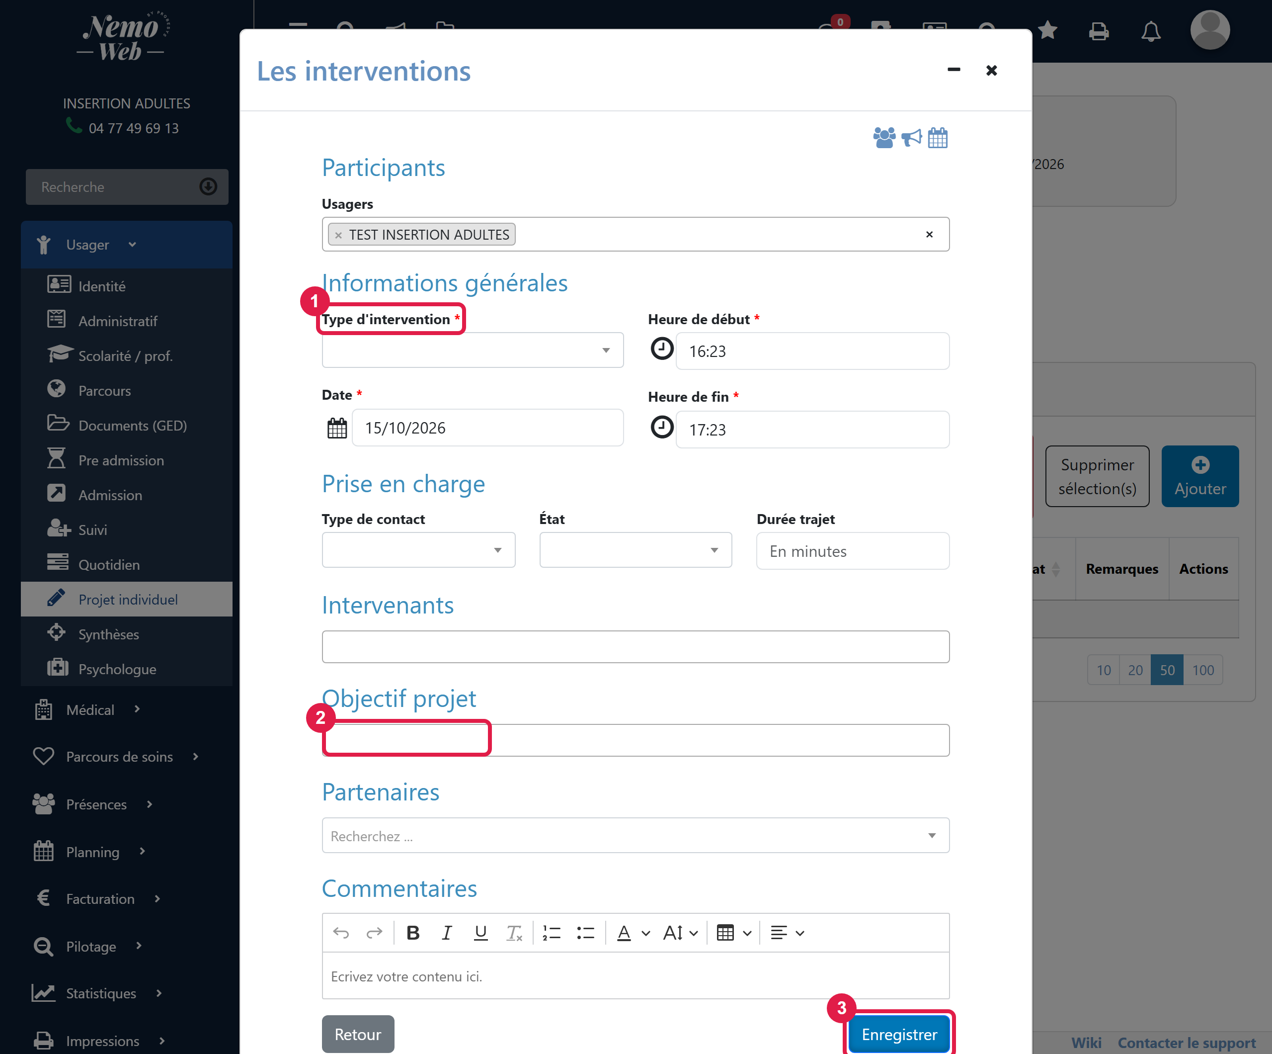The height and width of the screenshot is (1054, 1272).
Task: Click the favorites star in top bar
Action: click(1047, 30)
